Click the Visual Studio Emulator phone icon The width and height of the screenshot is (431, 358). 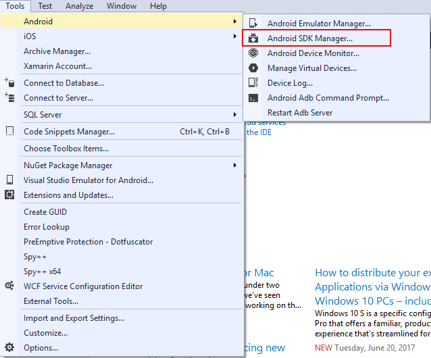9,180
